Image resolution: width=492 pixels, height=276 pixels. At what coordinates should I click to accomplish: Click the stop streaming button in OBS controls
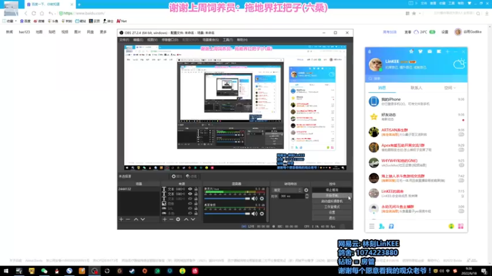pos(332,190)
